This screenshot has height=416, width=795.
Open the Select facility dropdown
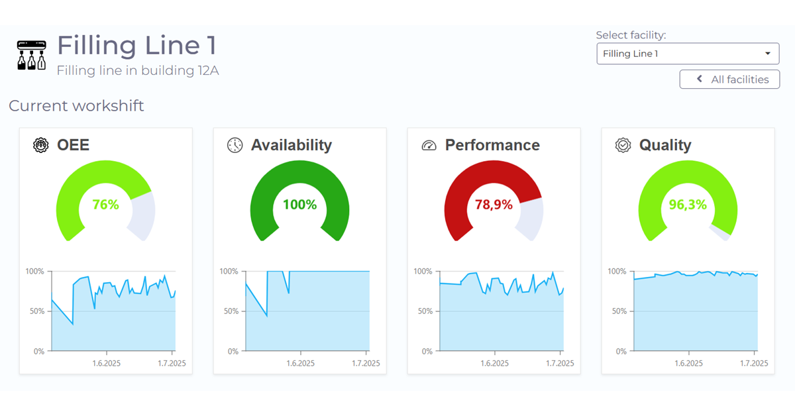tap(687, 54)
